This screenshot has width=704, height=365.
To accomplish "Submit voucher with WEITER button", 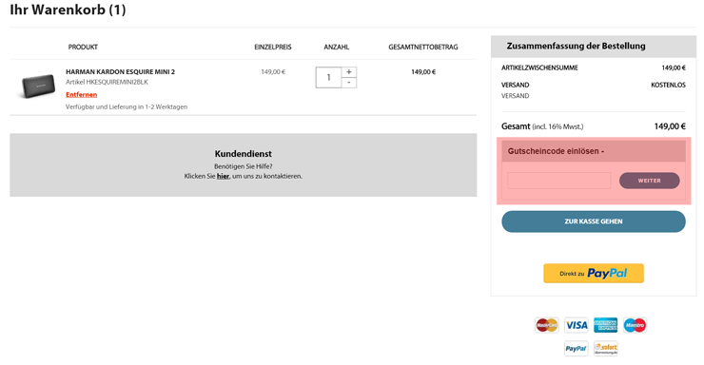I will [649, 181].
